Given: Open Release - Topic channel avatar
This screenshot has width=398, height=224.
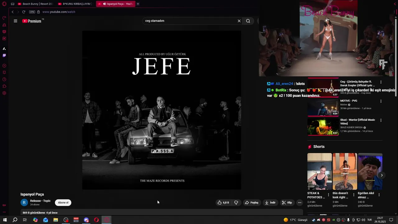Looking at the screenshot, I should click(x=24, y=203).
